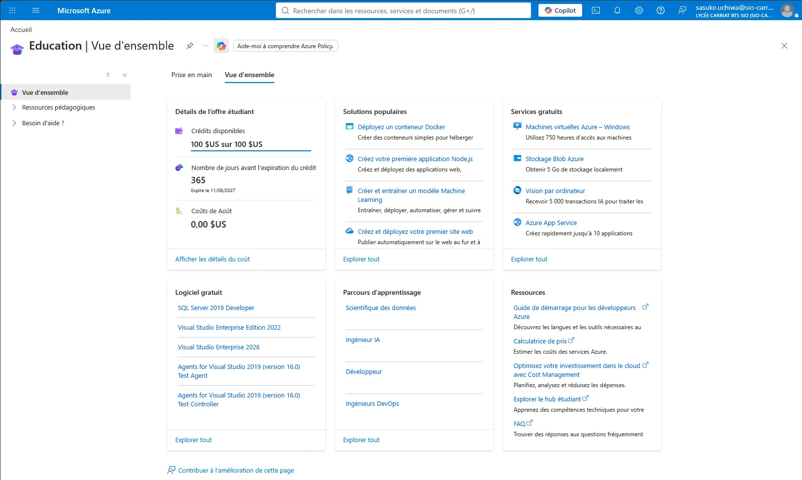Open the hamburger portal menu
802x480 pixels.
point(36,10)
